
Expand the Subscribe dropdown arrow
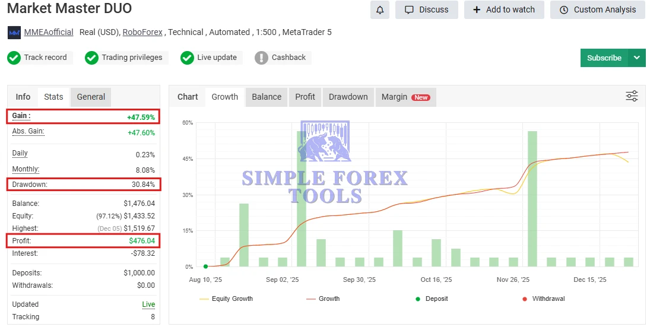coord(636,58)
